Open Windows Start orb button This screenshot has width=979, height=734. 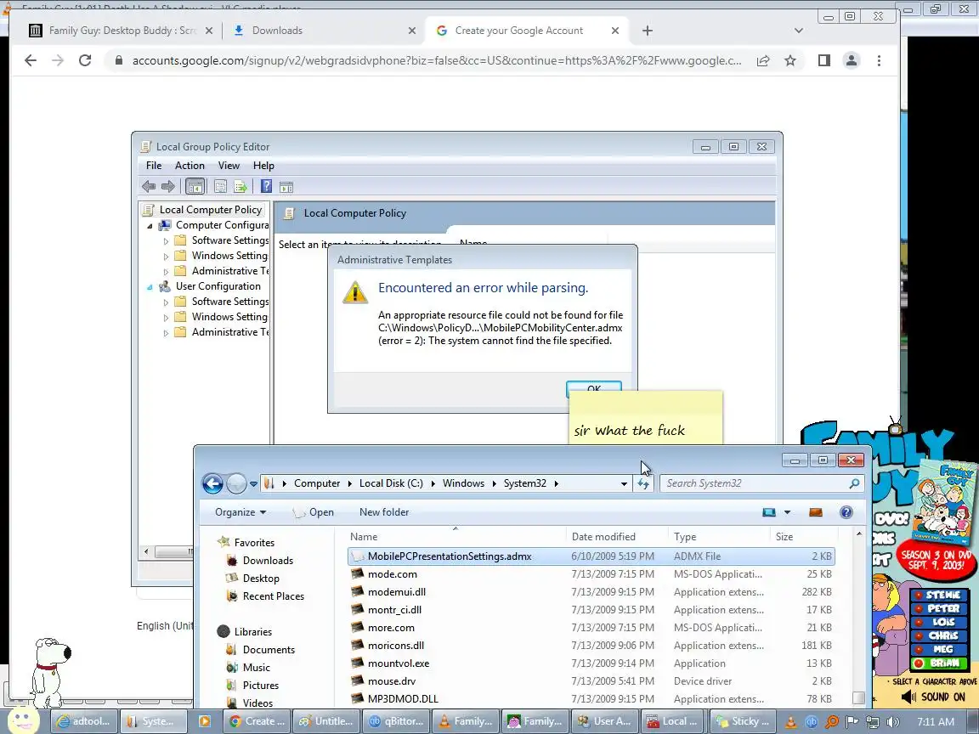pyautogui.click(x=22, y=721)
